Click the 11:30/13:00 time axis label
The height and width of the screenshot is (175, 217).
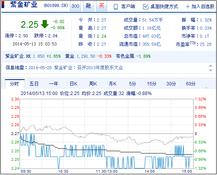click(106, 172)
